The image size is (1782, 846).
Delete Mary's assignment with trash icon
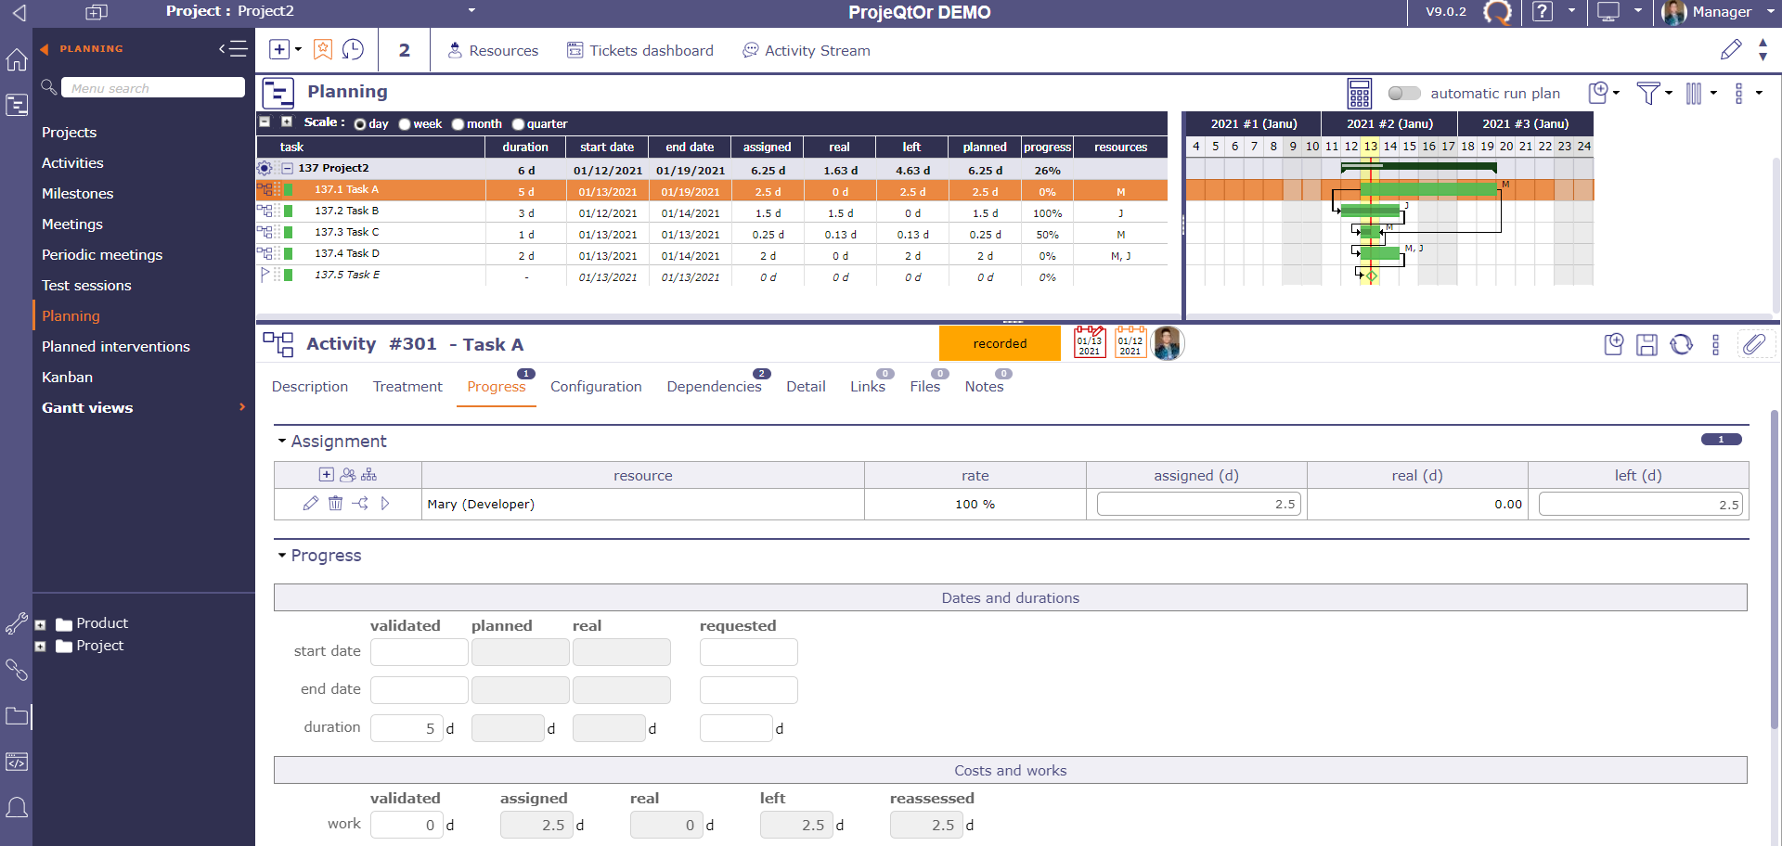coord(335,504)
